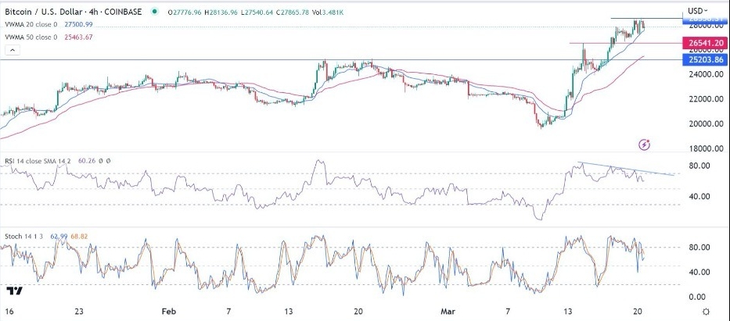730x321 pixels.
Task: Click the 23 date label on time axis
Action: coord(79,312)
